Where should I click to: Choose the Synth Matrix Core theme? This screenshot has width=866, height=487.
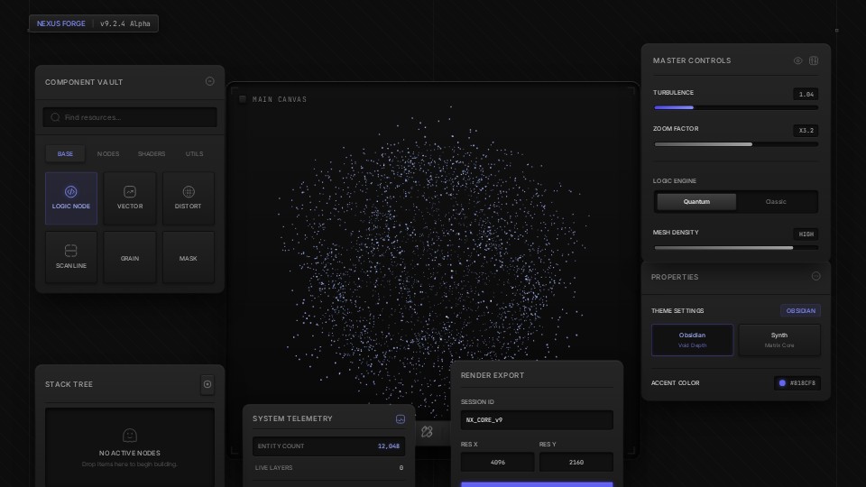pyautogui.click(x=779, y=340)
